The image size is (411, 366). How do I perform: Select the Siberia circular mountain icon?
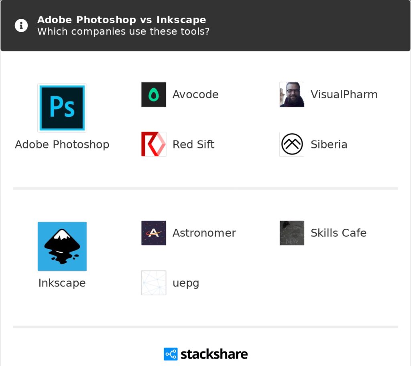[x=292, y=144]
